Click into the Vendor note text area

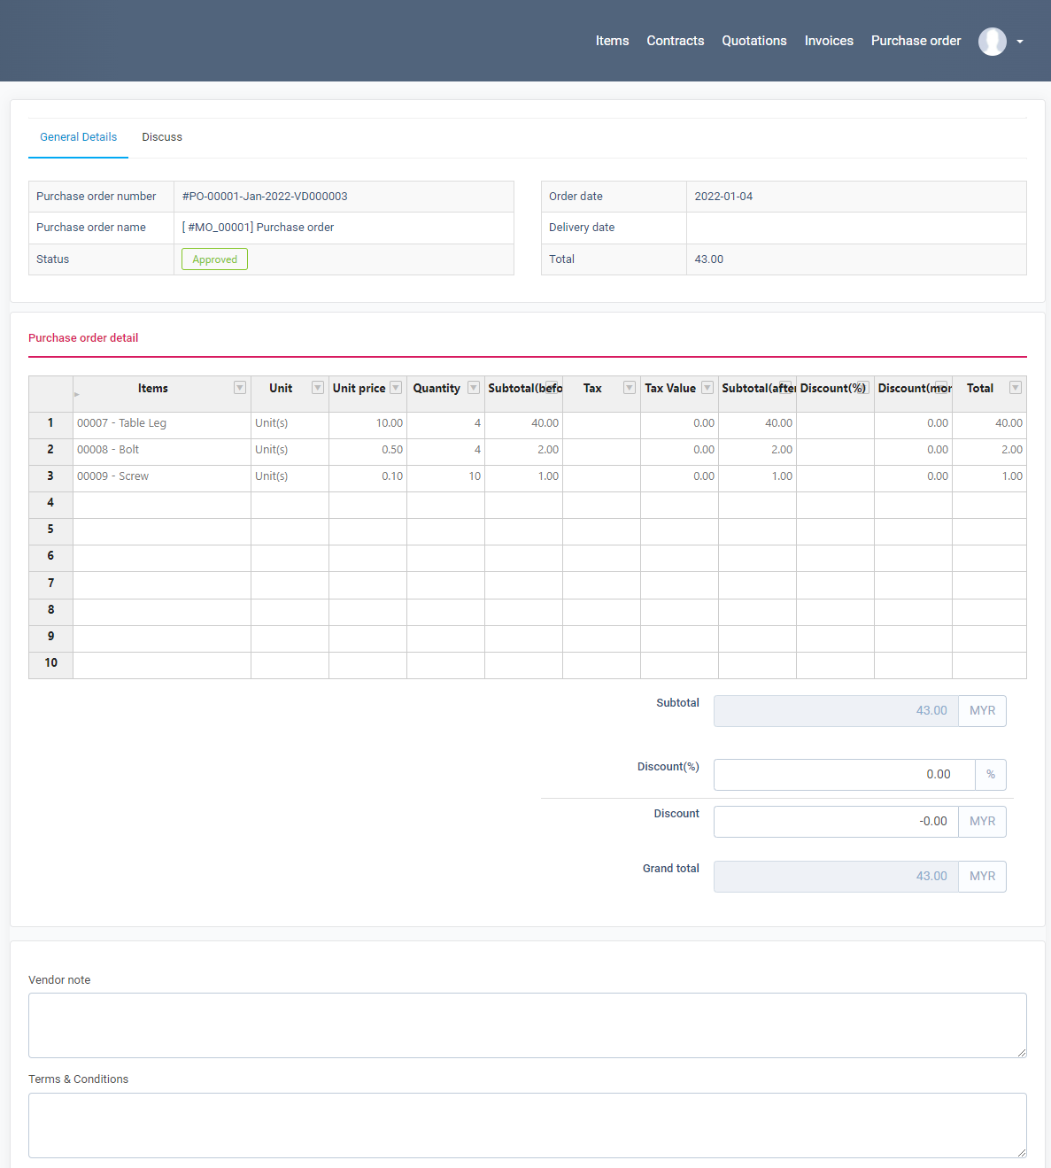[528, 1025]
